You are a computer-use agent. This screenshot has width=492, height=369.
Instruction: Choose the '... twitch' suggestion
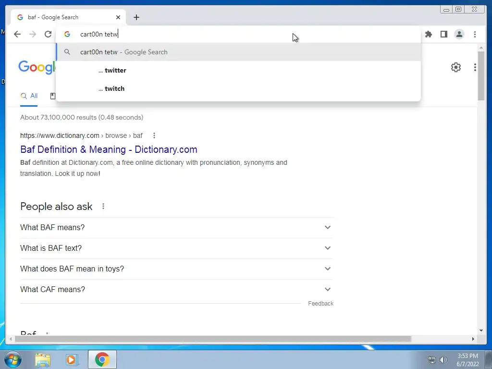(238, 88)
